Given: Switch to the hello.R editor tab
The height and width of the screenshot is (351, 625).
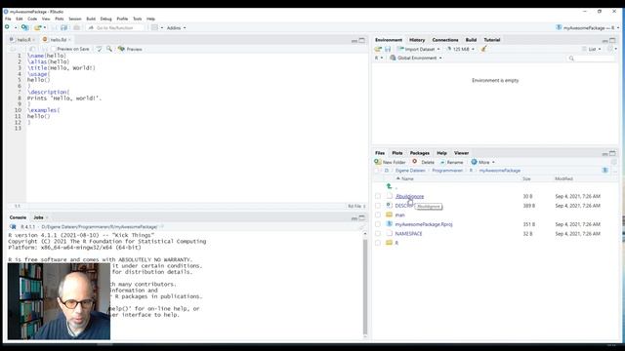Looking at the screenshot, I should [x=22, y=39].
